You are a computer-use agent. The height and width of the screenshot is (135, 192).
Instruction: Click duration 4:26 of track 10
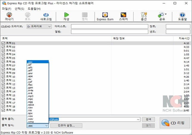(186, 77)
